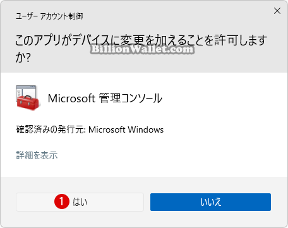The width and height of the screenshot is (288, 228).
Task: Click the word Microsoft in the app name
Action: 71,99
